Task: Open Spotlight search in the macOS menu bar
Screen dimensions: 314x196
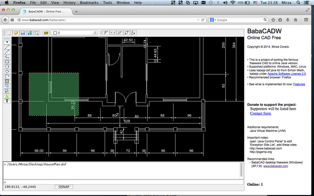Action: point(298,2)
